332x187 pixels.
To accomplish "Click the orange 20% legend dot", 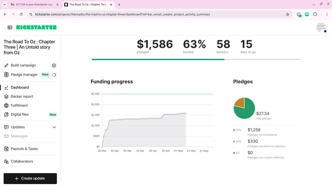I will pyautogui.click(x=234, y=142).
